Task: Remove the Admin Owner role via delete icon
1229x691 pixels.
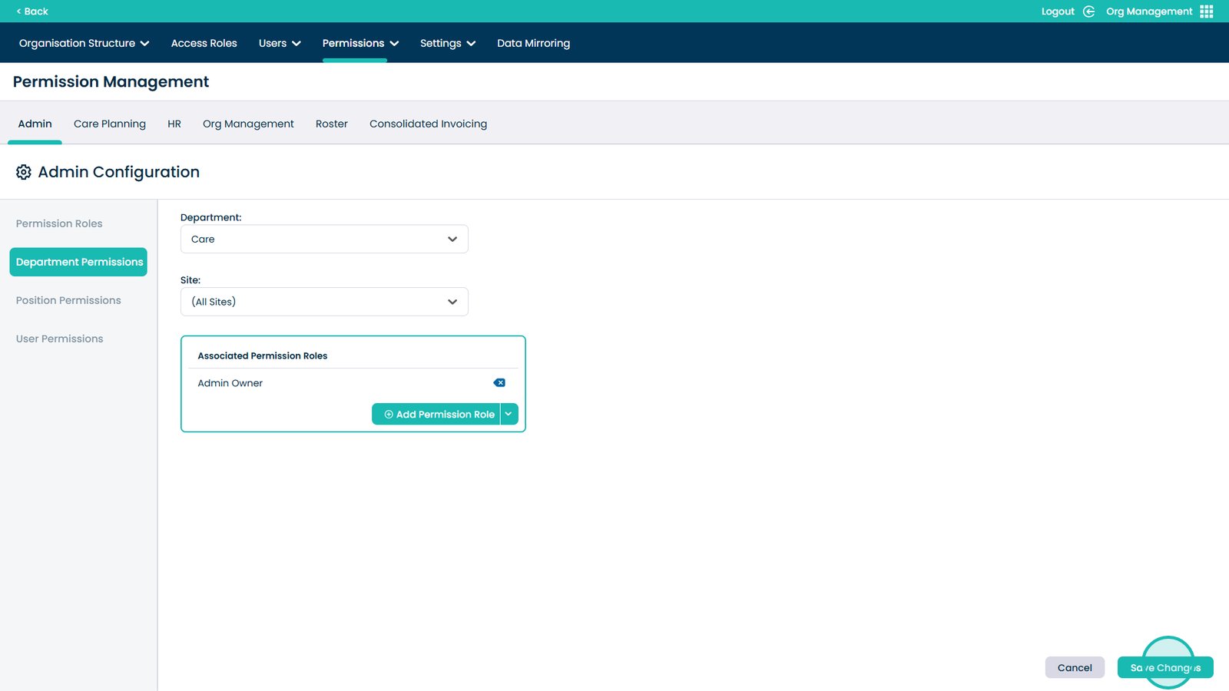Action: 499,383
